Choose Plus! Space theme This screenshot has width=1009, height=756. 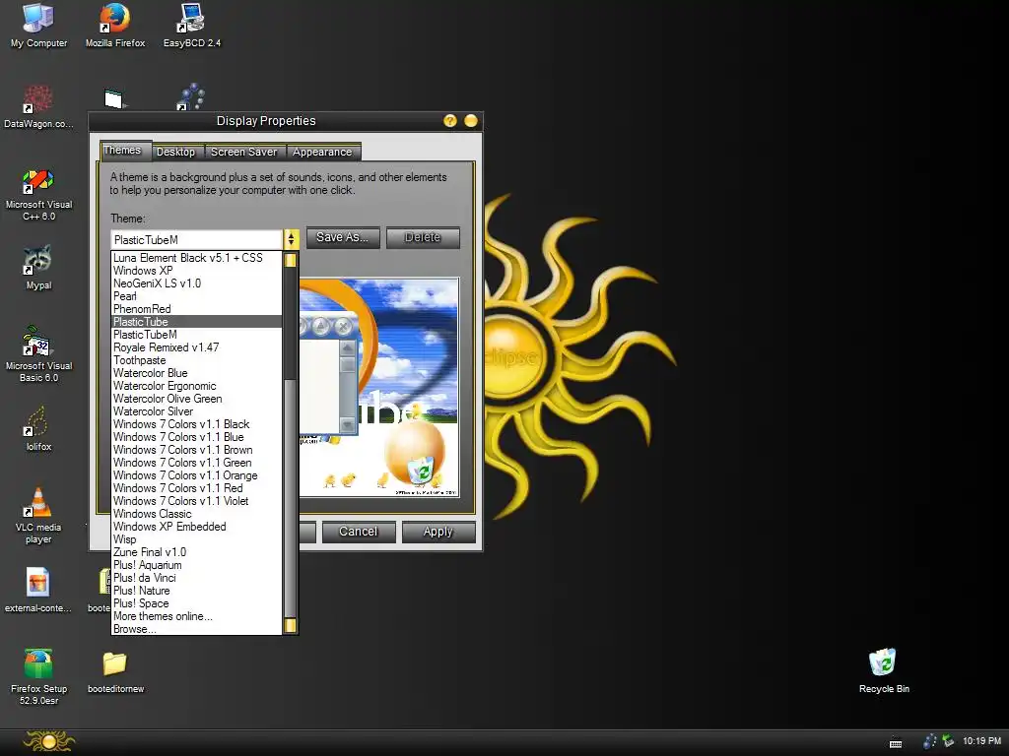tap(196, 603)
